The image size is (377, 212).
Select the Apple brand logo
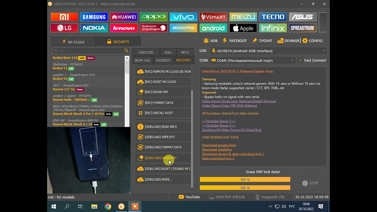[x=243, y=28]
